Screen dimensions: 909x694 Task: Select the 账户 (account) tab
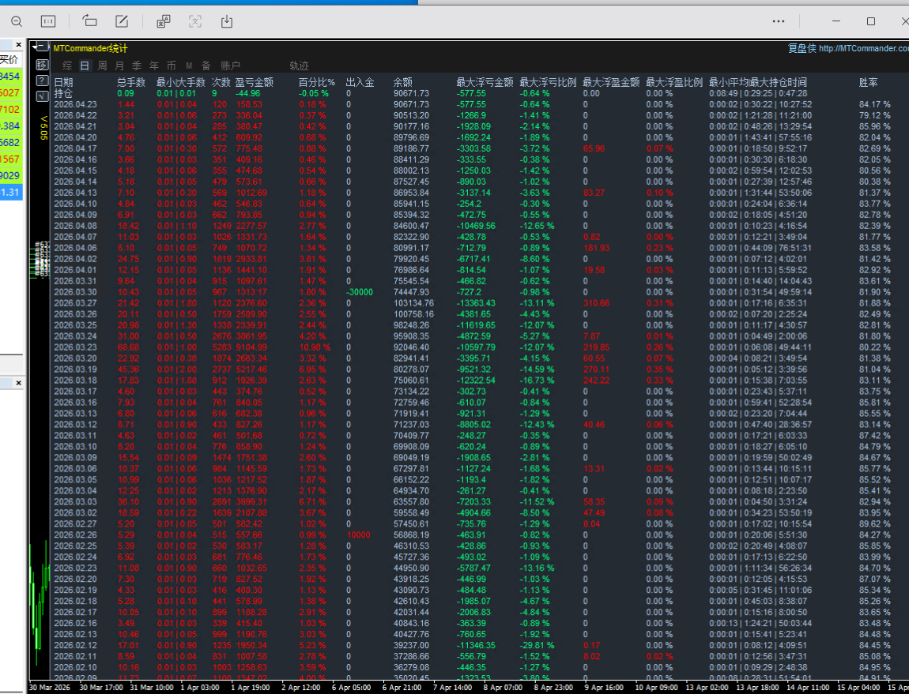pyautogui.click(x=230, y=66)
